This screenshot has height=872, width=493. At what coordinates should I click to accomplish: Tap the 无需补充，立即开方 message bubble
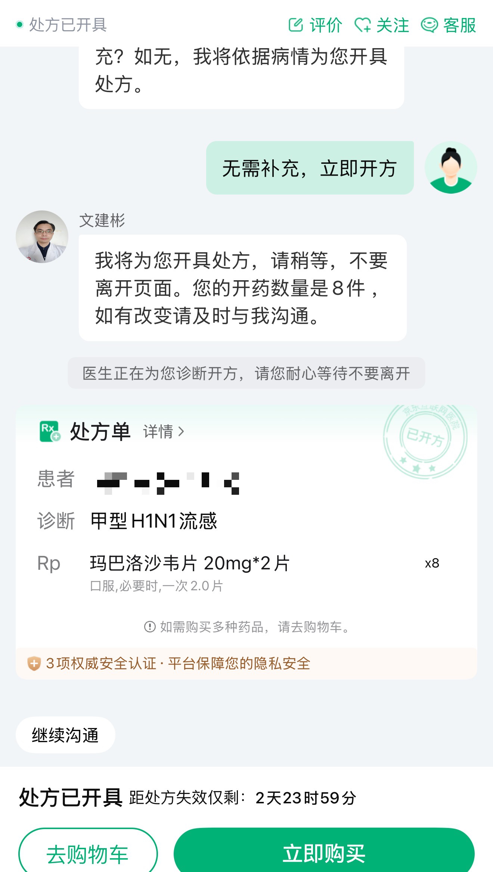coord(310,168)
